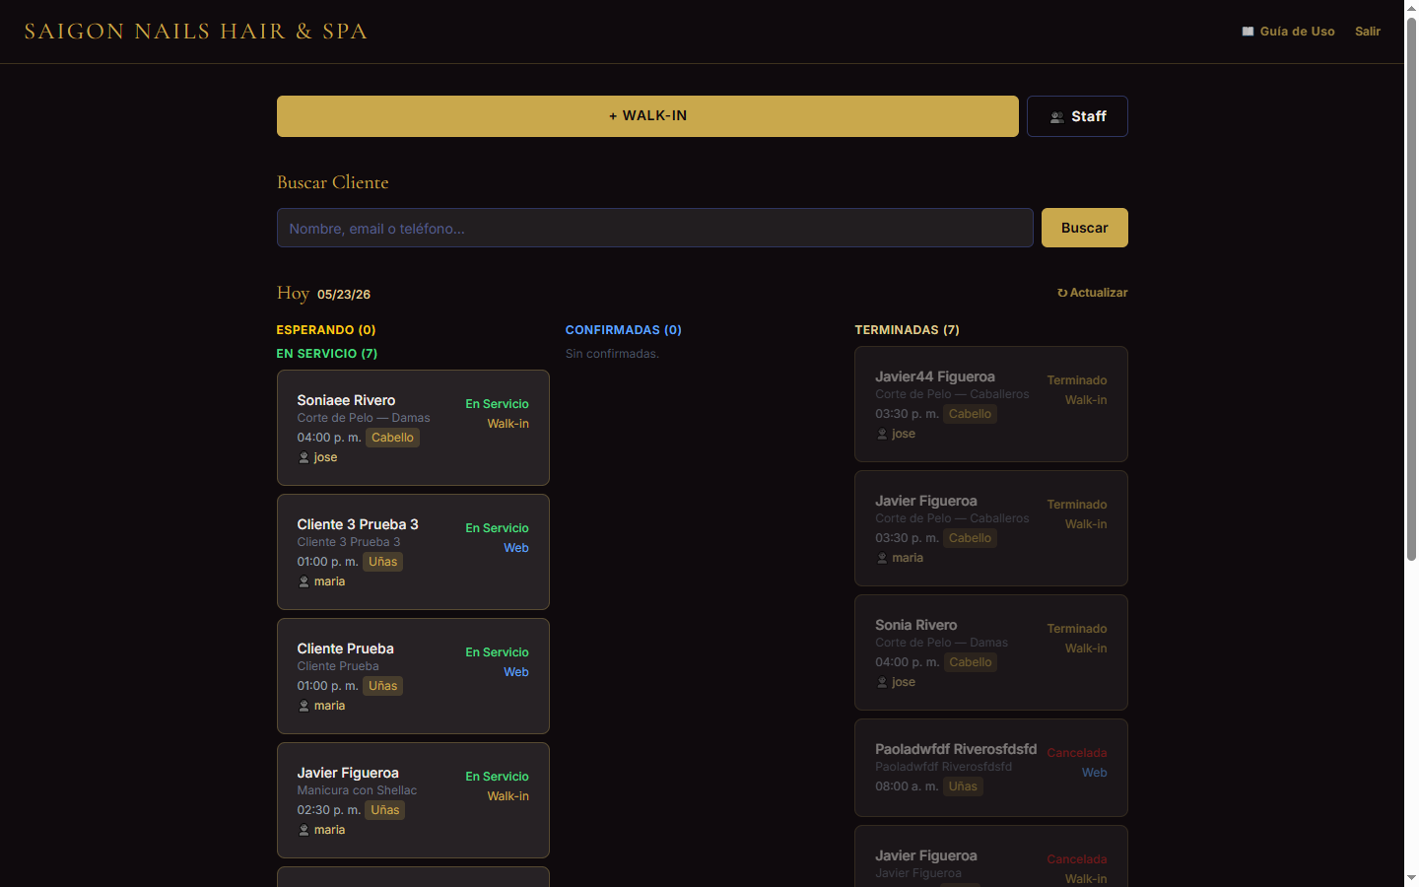Click the Sin confirmadas message
This screenshot has height=887, width=1419.
[612, 354]
